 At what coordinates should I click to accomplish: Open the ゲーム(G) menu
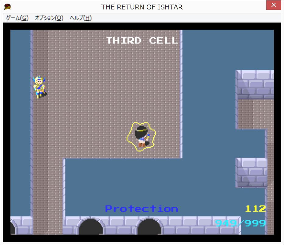coord(17,18)
